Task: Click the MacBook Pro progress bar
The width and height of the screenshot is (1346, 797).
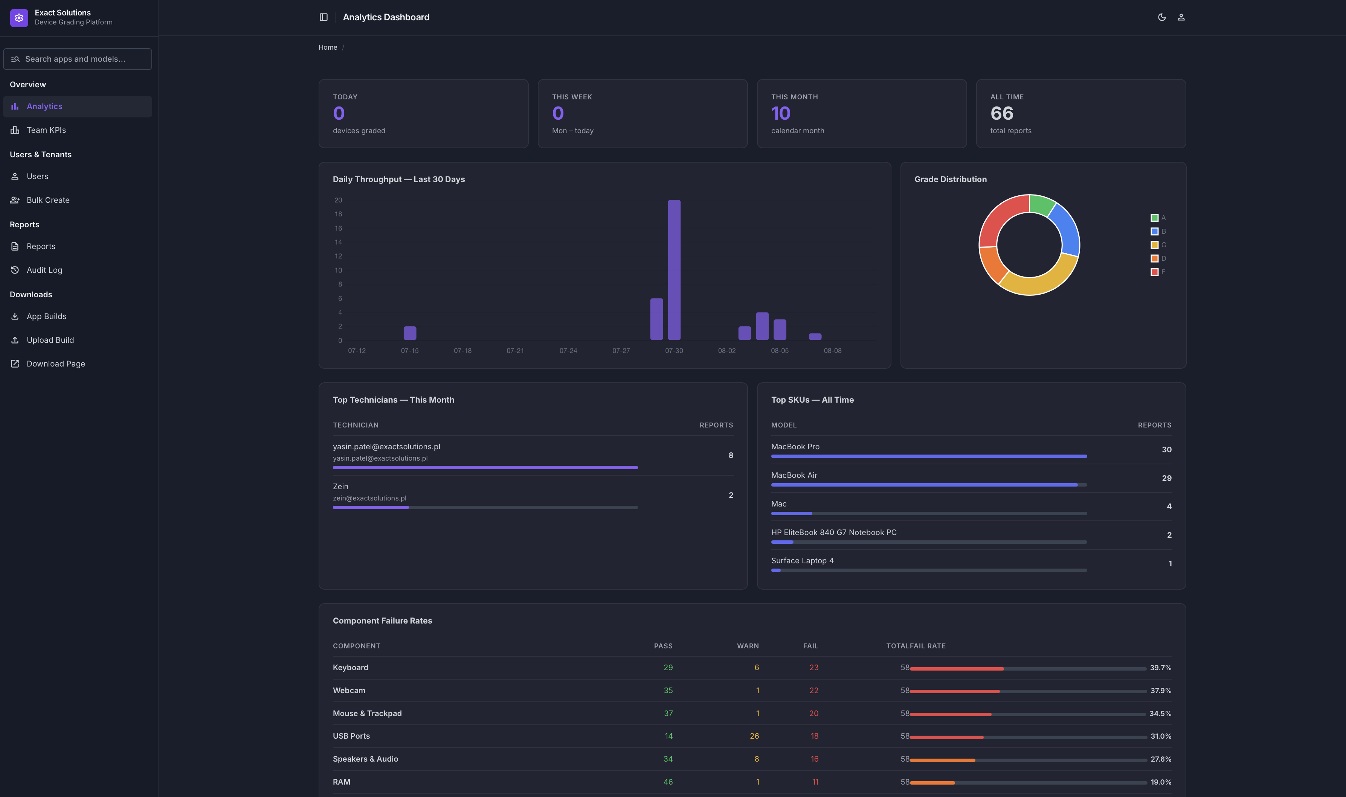Action: tap(929, 456)
